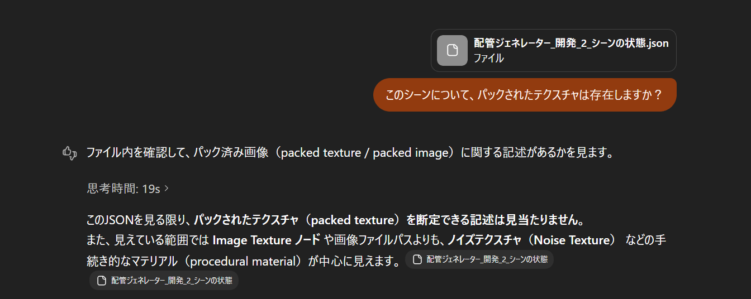Click document icon in second citation chip
Screen dimensions: 751x299
[x=101, y=281]
